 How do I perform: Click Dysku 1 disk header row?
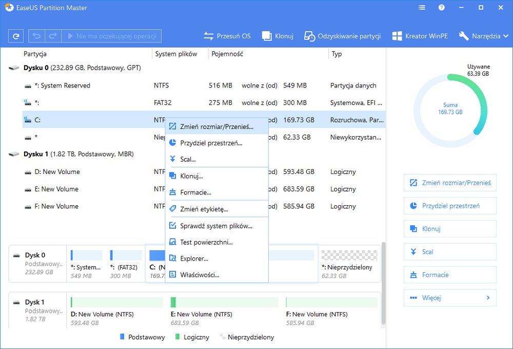click(x=196, y=154)
